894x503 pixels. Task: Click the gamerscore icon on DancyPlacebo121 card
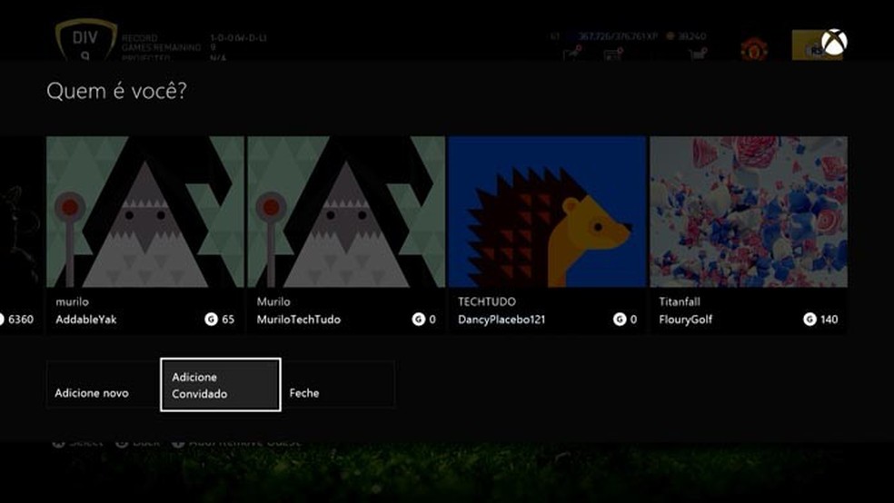click(620, 319)
